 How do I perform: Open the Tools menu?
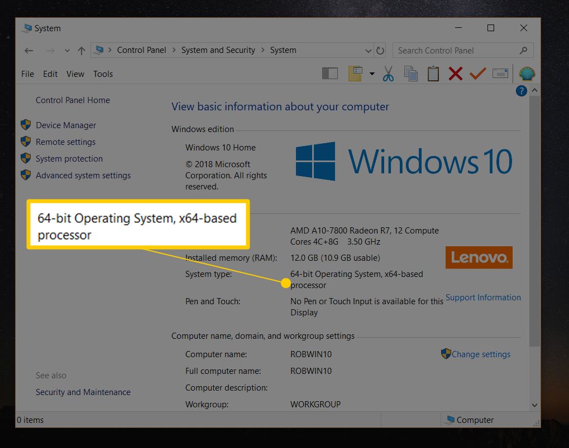point(103,74)
